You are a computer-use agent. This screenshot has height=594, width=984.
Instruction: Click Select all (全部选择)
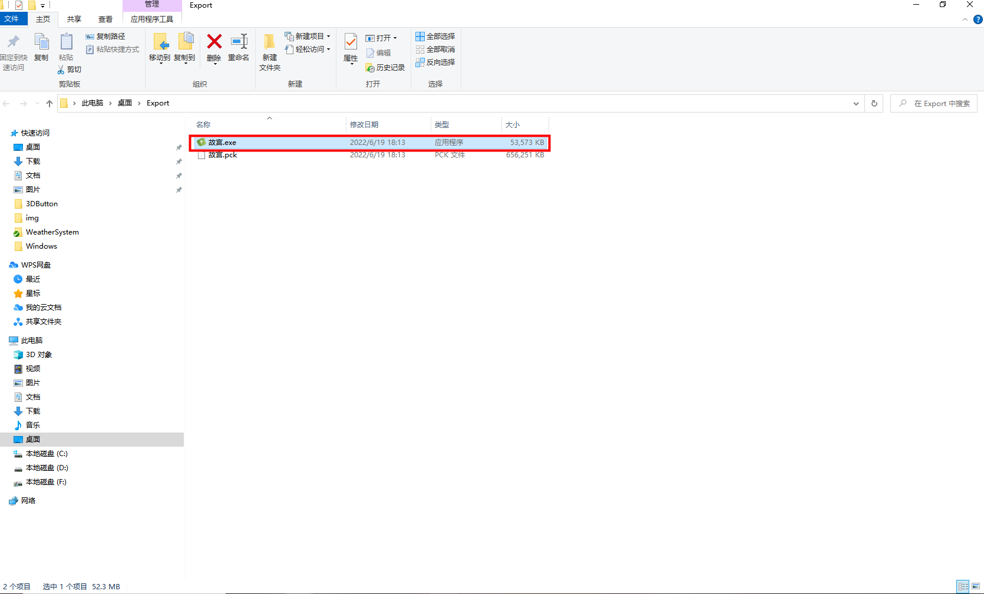tap(435, 37)
